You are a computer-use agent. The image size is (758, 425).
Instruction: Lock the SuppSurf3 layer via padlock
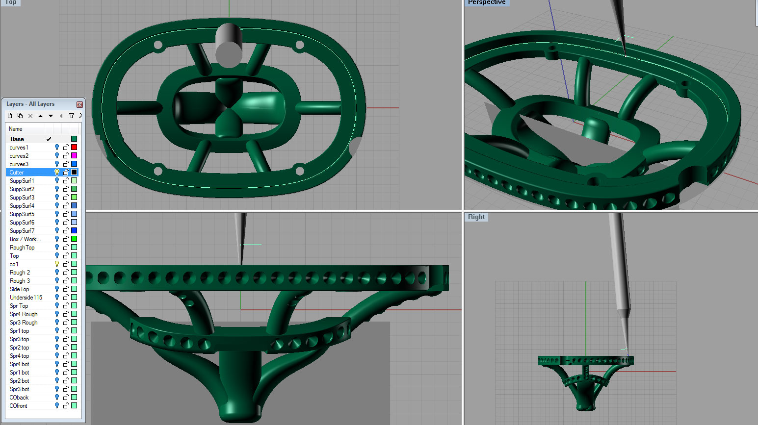66,197
